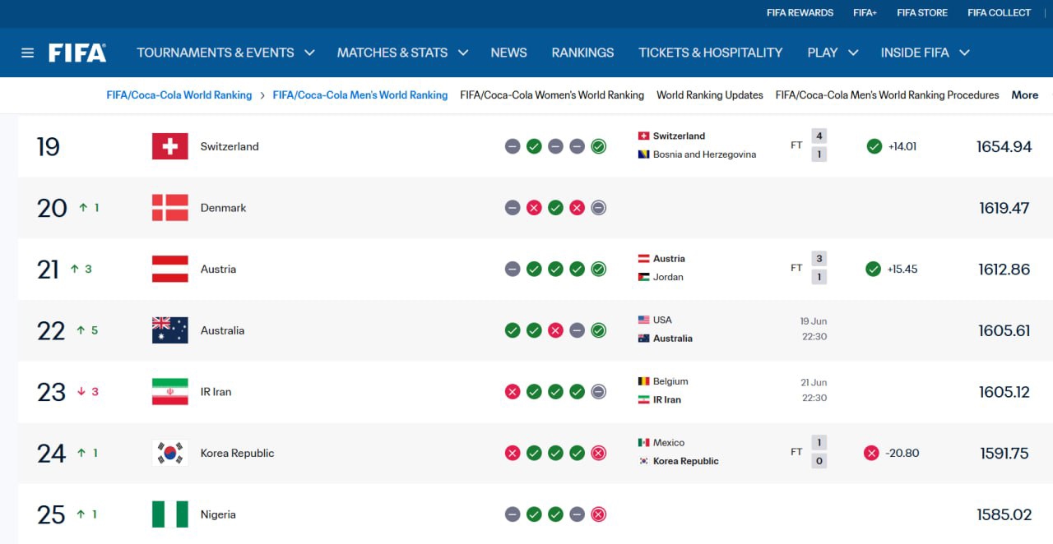Open World Ranking Updates tab

pos(710,95)
